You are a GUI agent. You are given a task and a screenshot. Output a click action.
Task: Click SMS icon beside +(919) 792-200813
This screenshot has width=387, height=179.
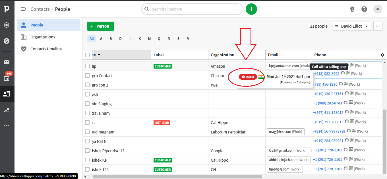(352, 122)
